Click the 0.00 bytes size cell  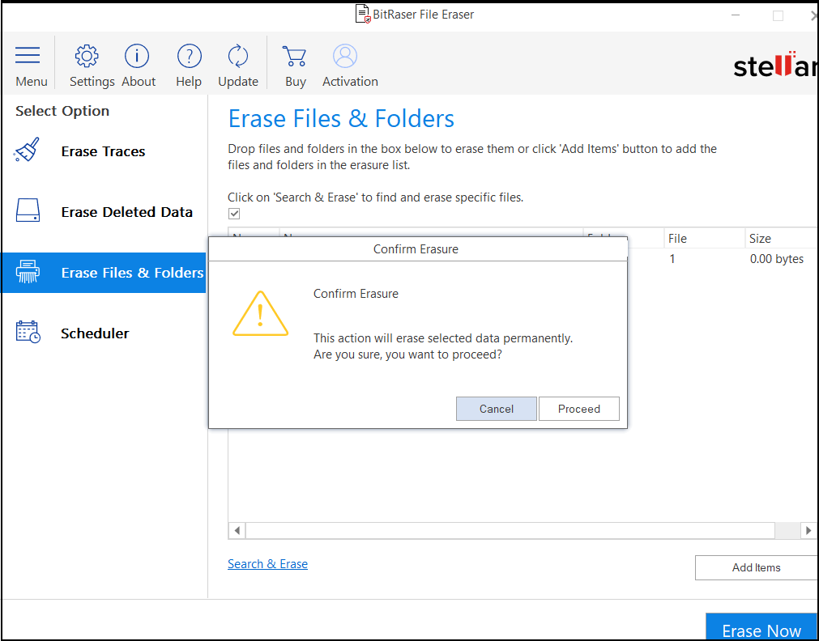777,259
